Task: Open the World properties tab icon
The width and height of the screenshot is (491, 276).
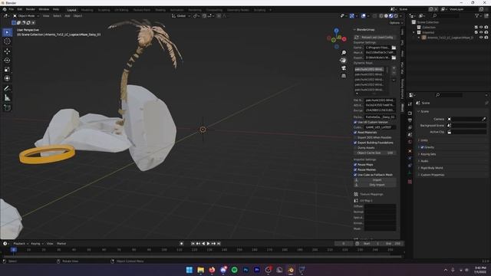Action: pos(410,142)
